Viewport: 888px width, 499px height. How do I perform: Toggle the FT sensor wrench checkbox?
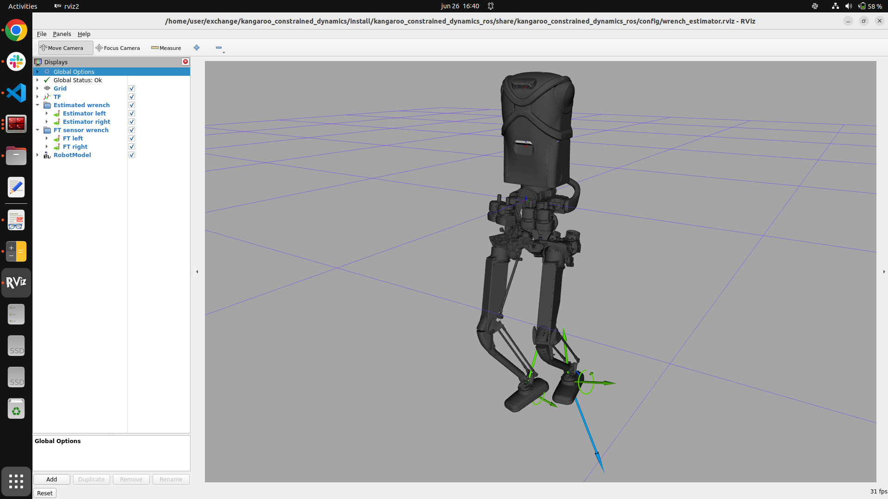[x=132, y=130]
